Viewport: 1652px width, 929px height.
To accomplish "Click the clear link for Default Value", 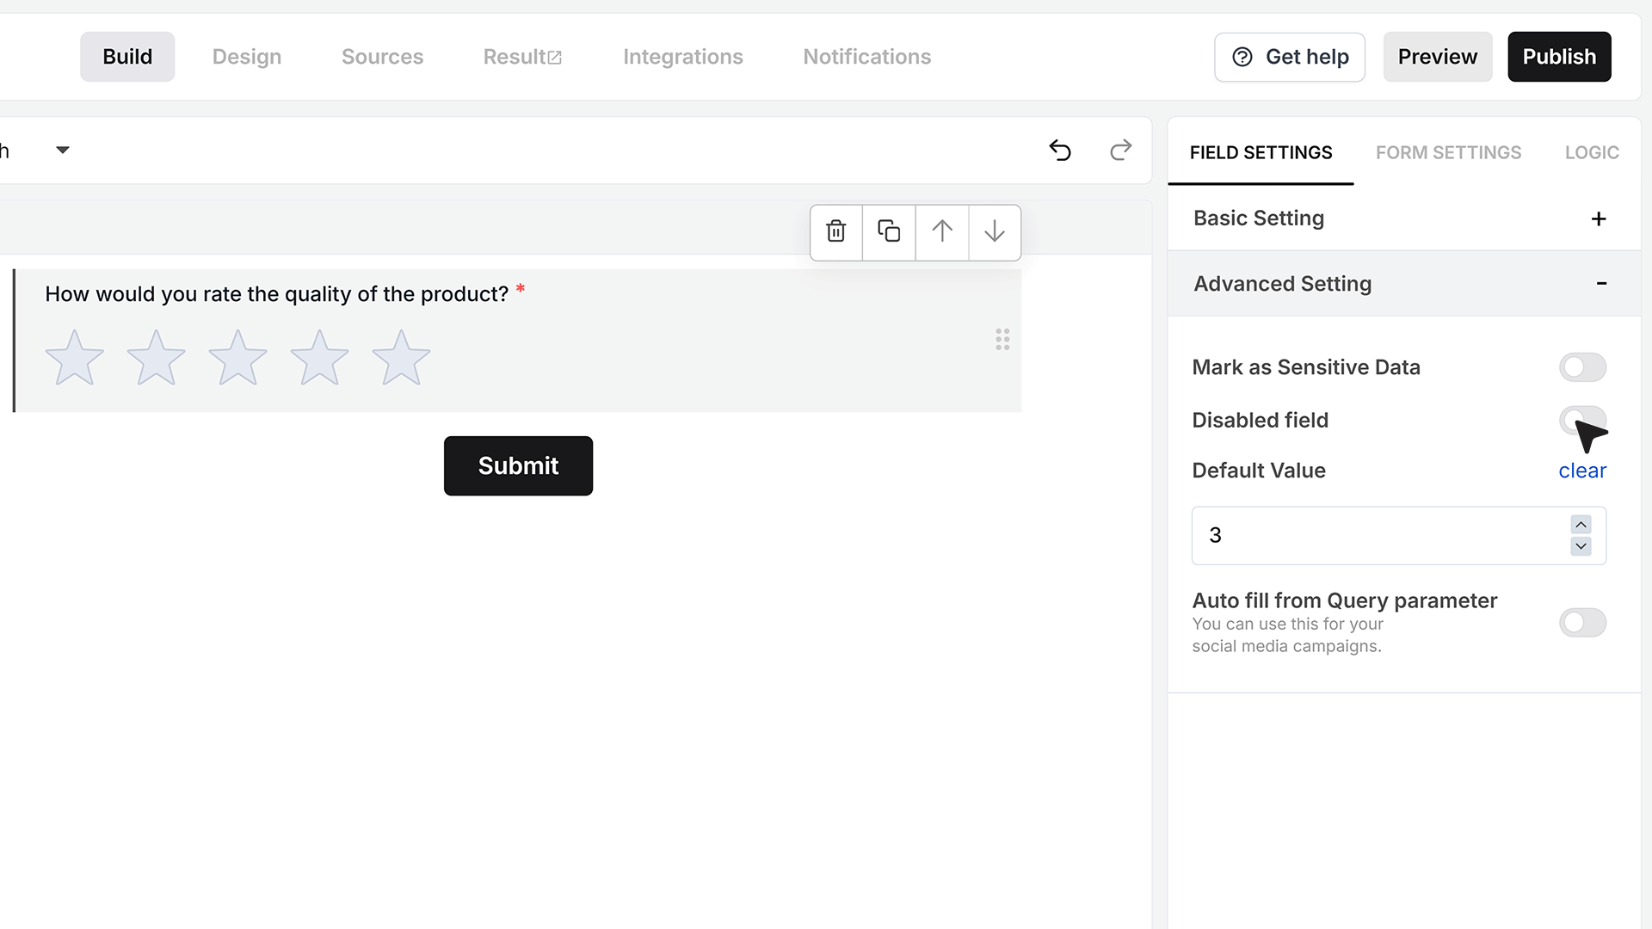I will [1582, 471].
